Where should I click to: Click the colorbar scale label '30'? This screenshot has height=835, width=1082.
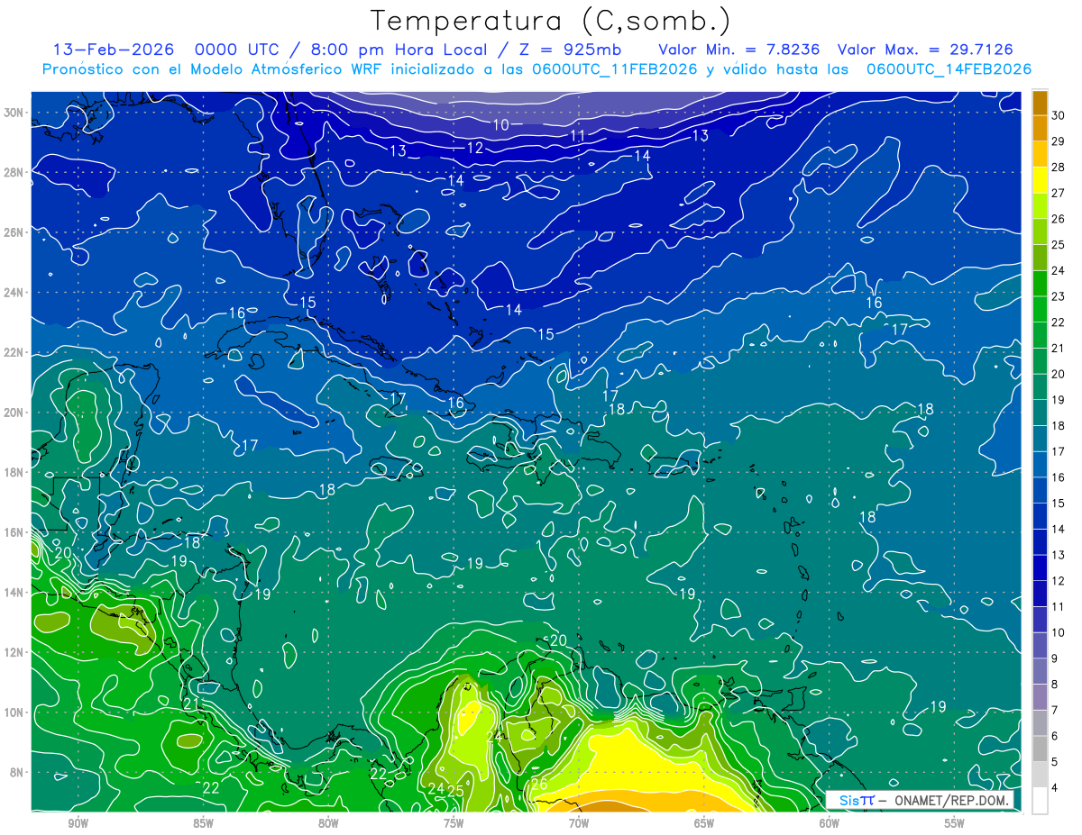click(1059, 114)
